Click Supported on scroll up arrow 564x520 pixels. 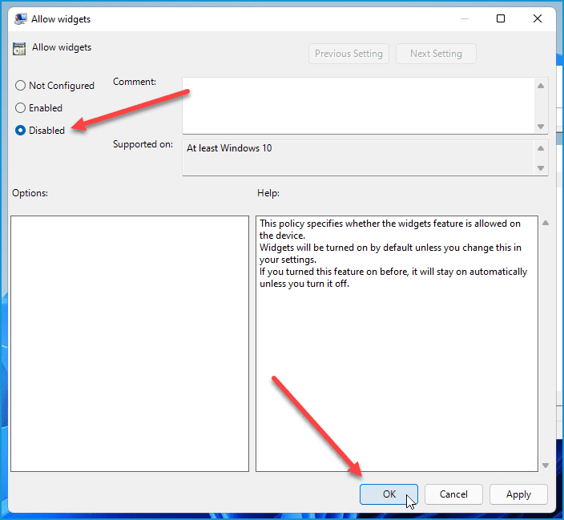point(541,148)
